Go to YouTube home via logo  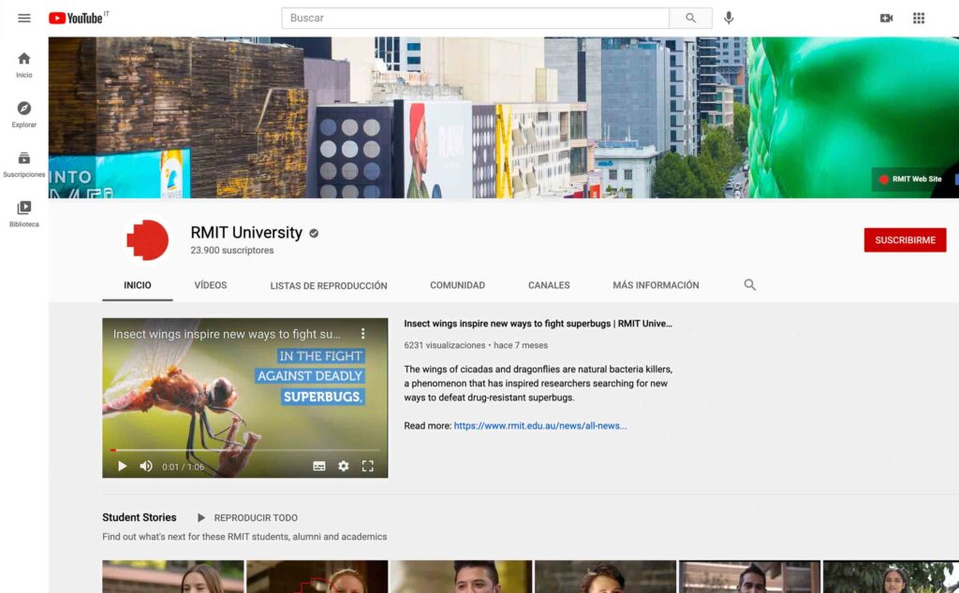point(76,19)
